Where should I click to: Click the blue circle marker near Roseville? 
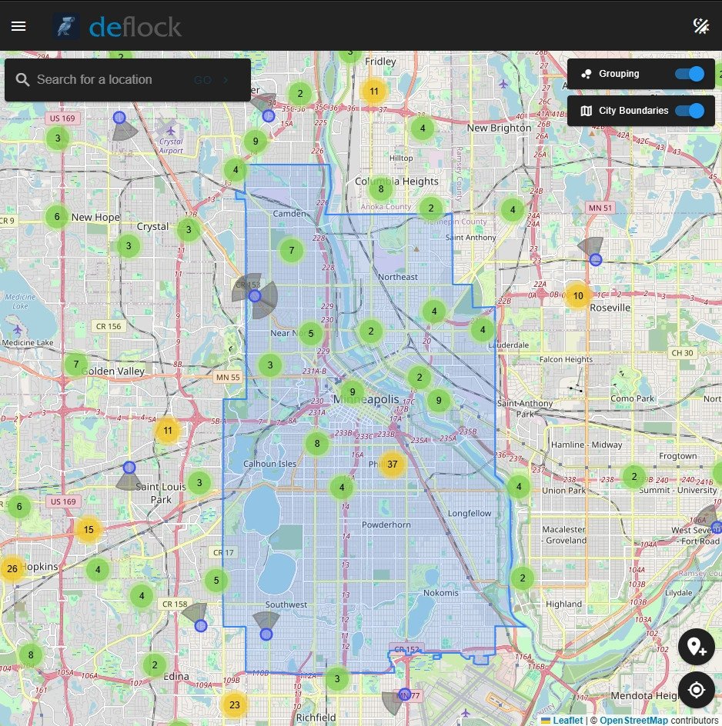[594, 259]
